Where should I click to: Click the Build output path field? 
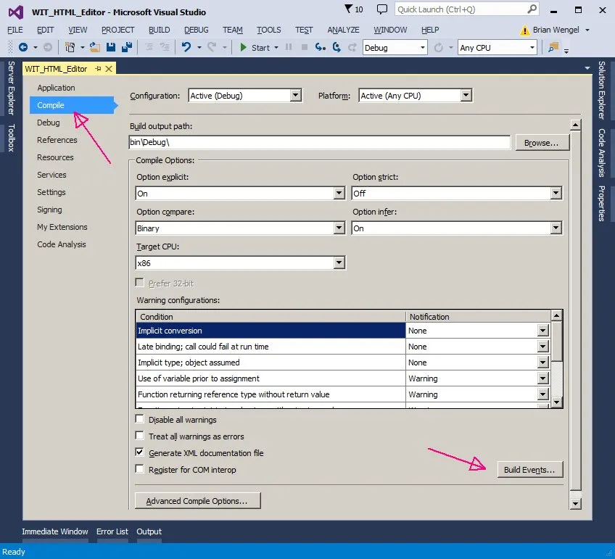(x=319, y=143)
